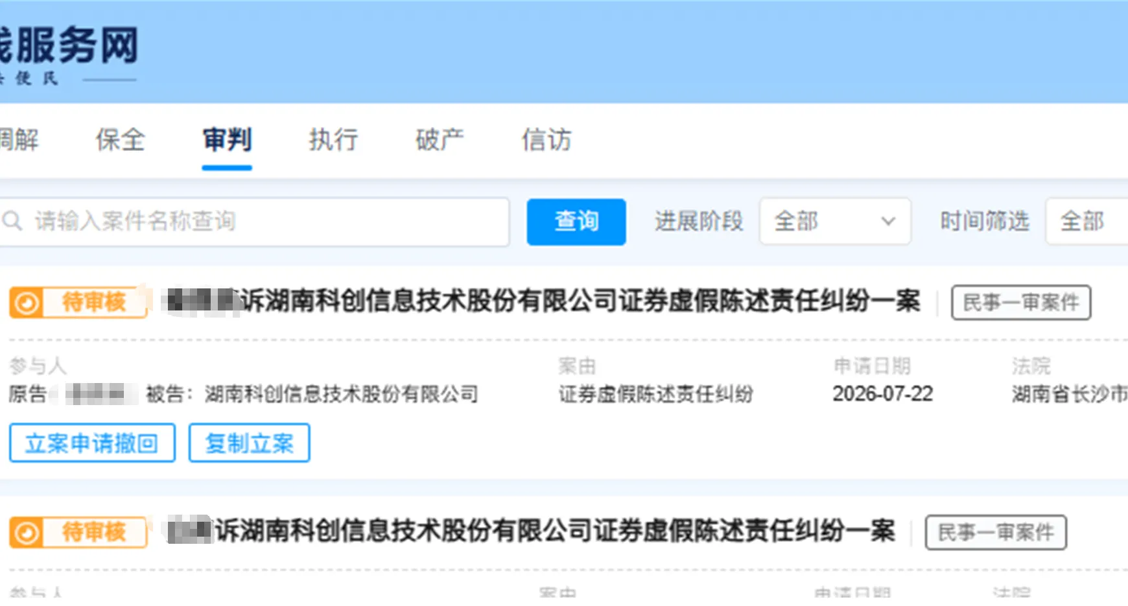Click the first case's 待审核 label text

click(94, 303)
